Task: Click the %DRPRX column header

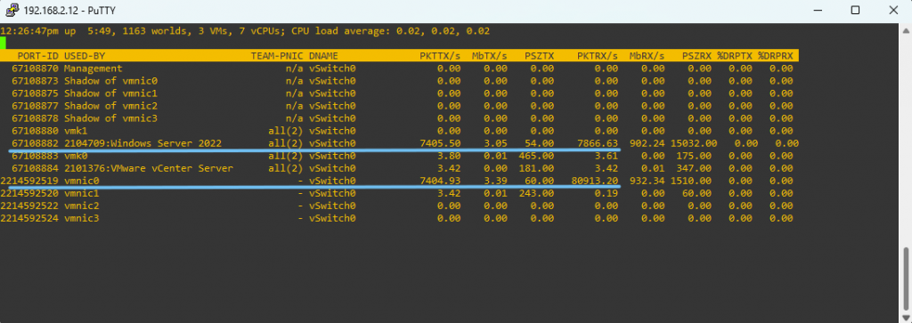Action: click(776, 56)
